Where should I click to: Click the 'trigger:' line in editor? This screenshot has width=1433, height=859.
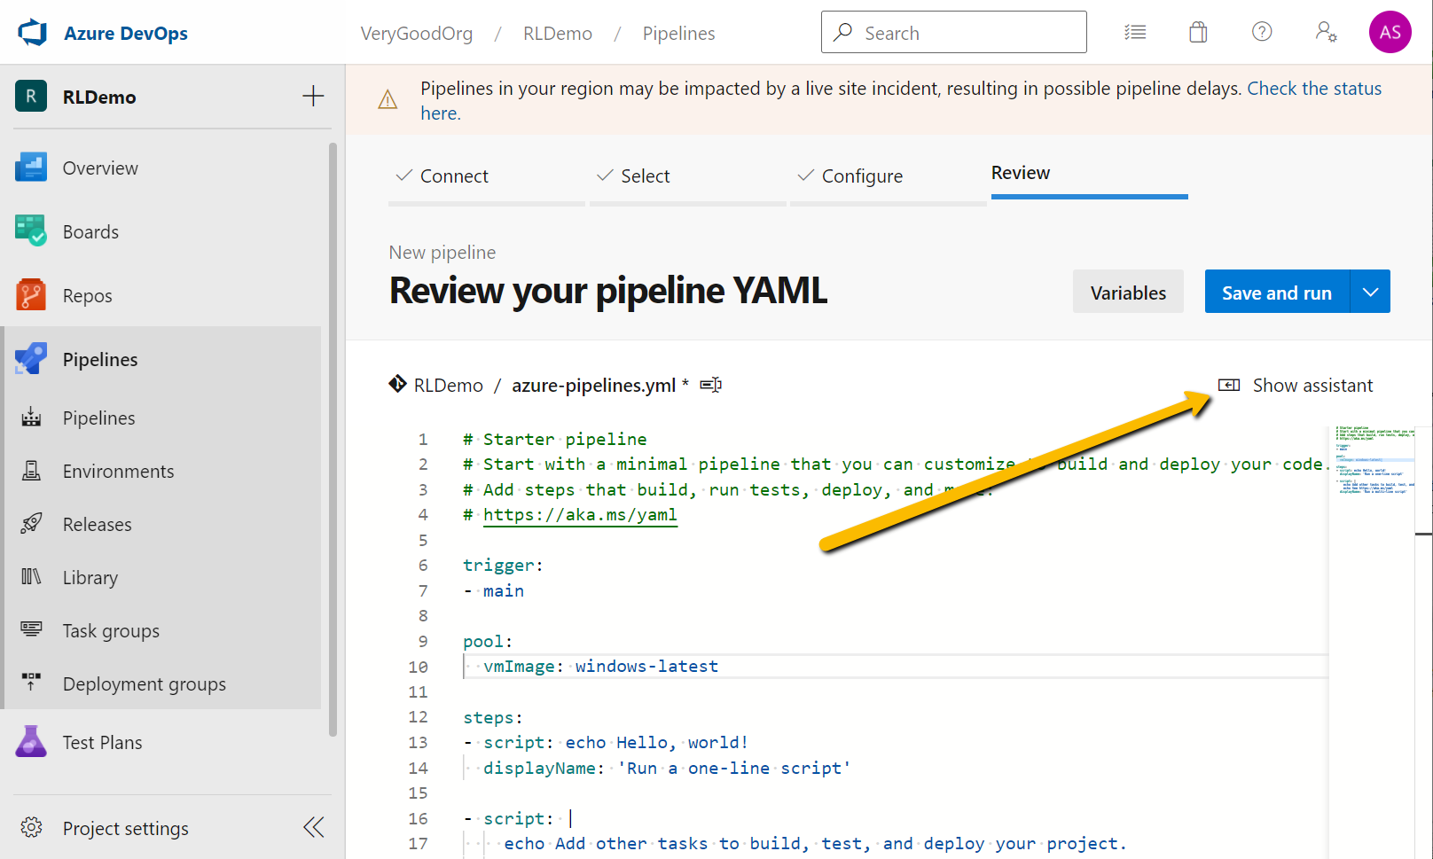click(x=503, y=566)
